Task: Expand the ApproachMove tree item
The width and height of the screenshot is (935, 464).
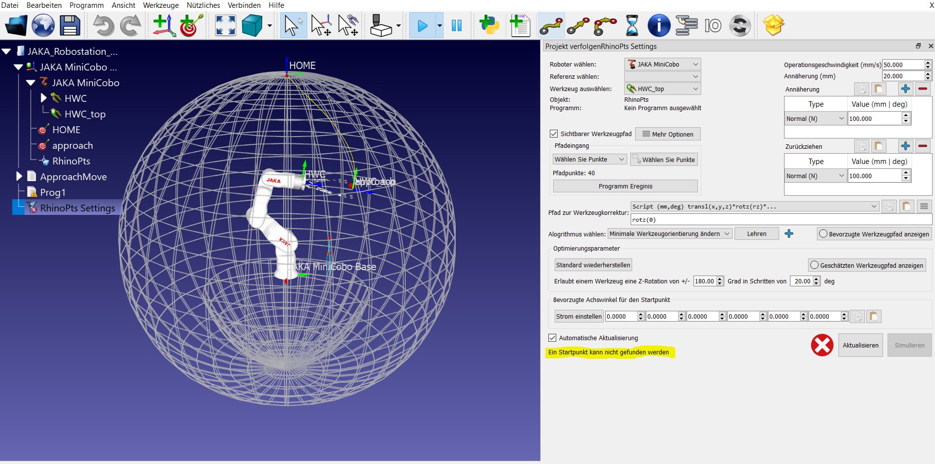Action: pyautogui.click(x=19, y=176)
